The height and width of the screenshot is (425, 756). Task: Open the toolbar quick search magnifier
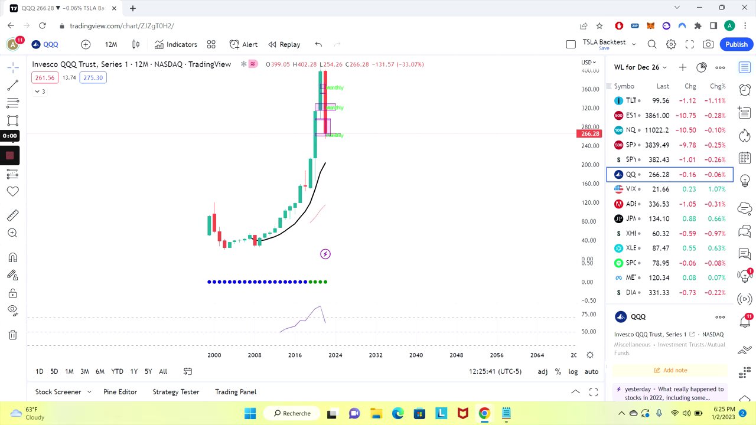tap(652, 44)
